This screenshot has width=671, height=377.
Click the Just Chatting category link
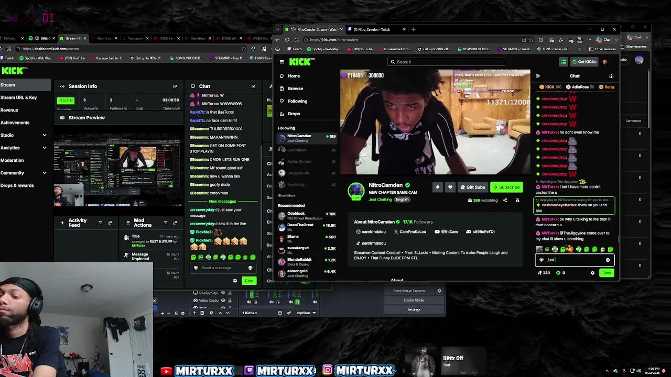click(381, 199)
